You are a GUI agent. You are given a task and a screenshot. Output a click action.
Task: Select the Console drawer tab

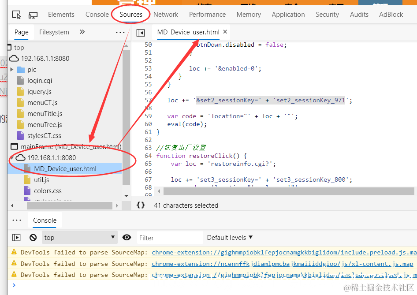(x=45, y=220)
